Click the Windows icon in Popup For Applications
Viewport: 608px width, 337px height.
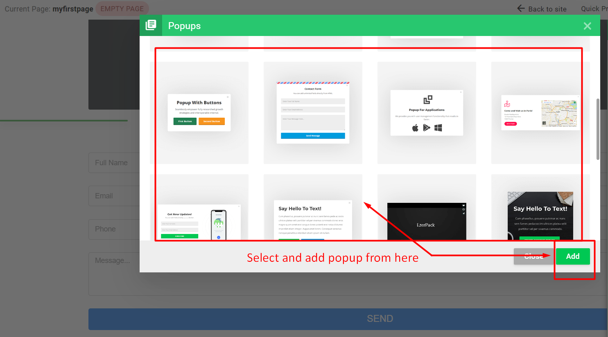[438, 127]
